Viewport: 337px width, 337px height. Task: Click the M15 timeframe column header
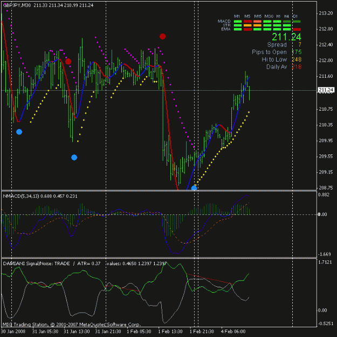click(258, 16)
